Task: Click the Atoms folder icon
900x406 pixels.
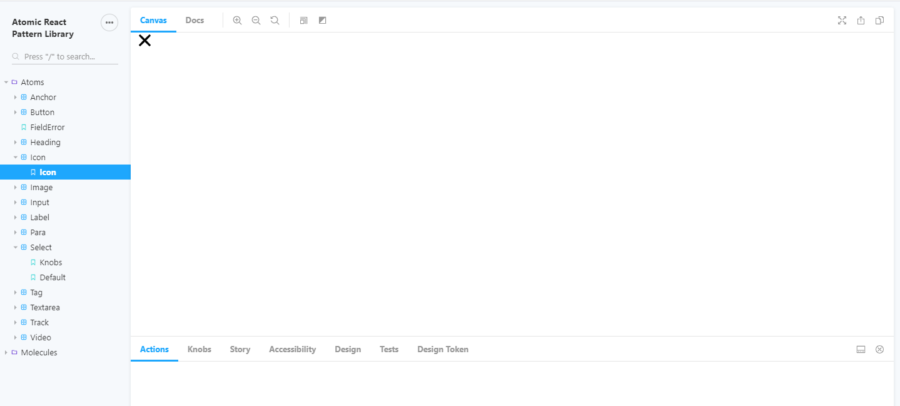Action: pyautogui.click(x=14, y=82)
